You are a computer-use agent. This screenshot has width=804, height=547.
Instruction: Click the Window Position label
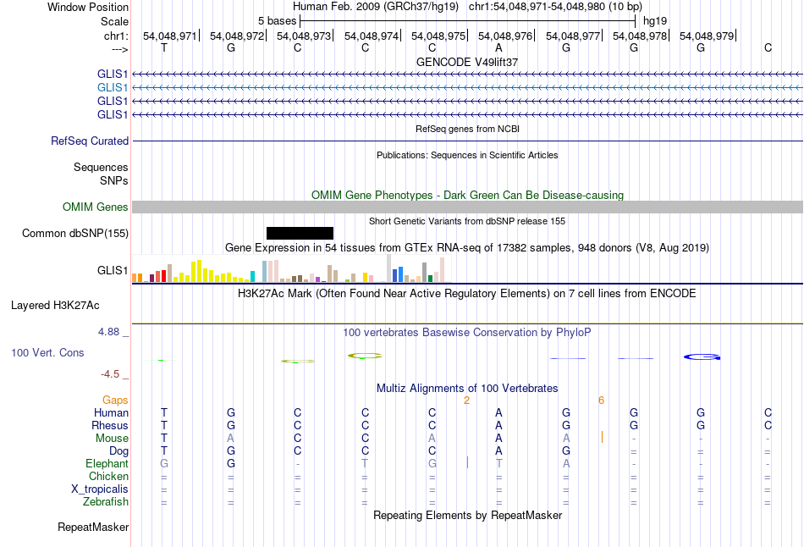pyautogui.click(x=88, y=7)
